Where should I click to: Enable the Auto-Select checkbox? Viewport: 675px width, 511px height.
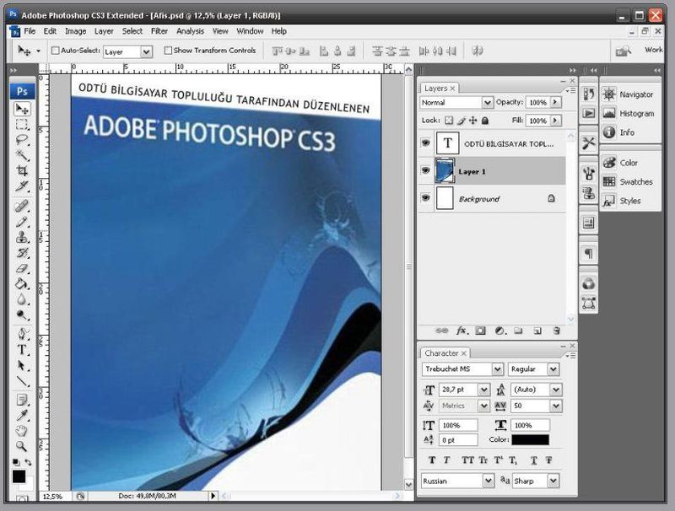point(56,51)
